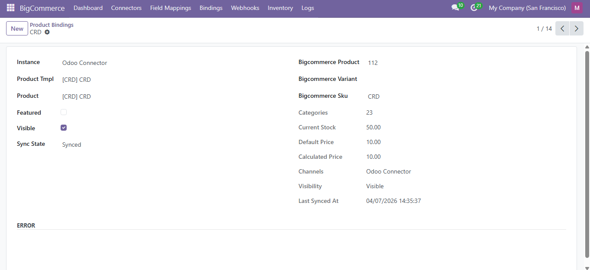Open the apps grid home menu

[10, 8]
